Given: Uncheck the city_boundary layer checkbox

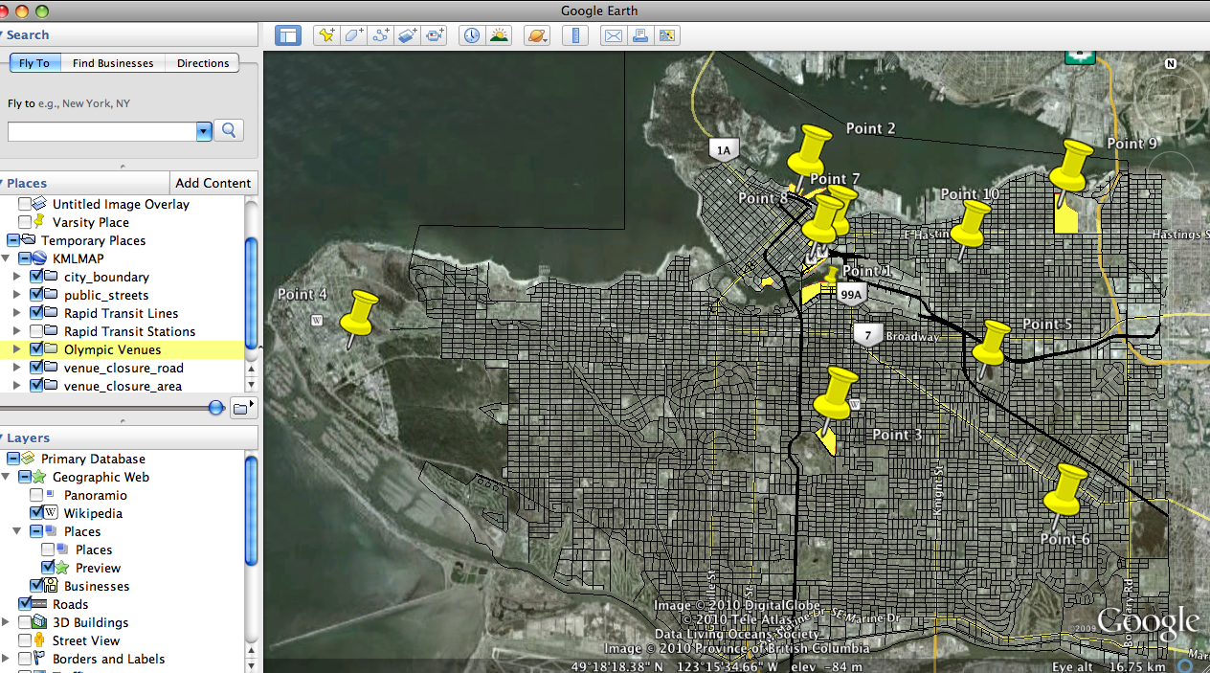Looking at the screenshot, I should (x=36, y=277).
